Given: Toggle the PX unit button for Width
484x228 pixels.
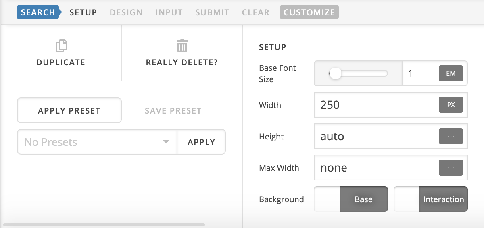Looking at the screenshot, I should [x=451, y=105].
